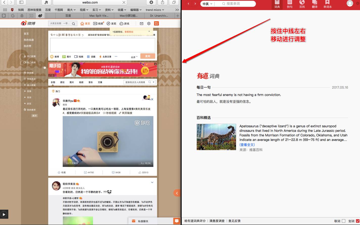The image size is (360, 225).
Task: Click the orange compose post icon
Action: click(156, 23)
